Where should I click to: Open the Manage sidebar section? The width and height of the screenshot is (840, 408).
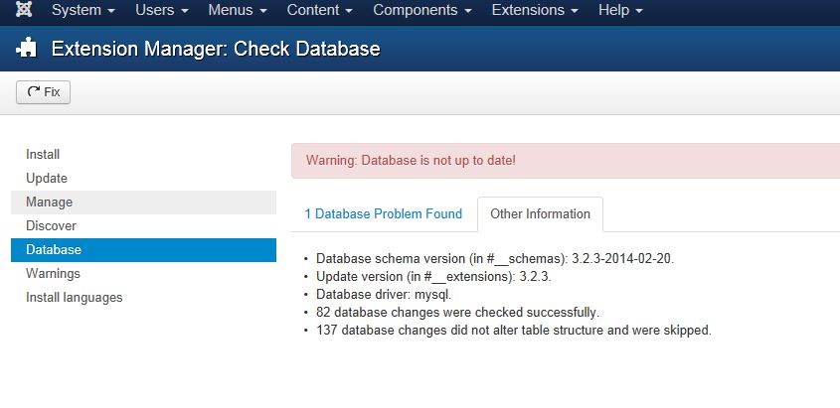pos(49,202)
